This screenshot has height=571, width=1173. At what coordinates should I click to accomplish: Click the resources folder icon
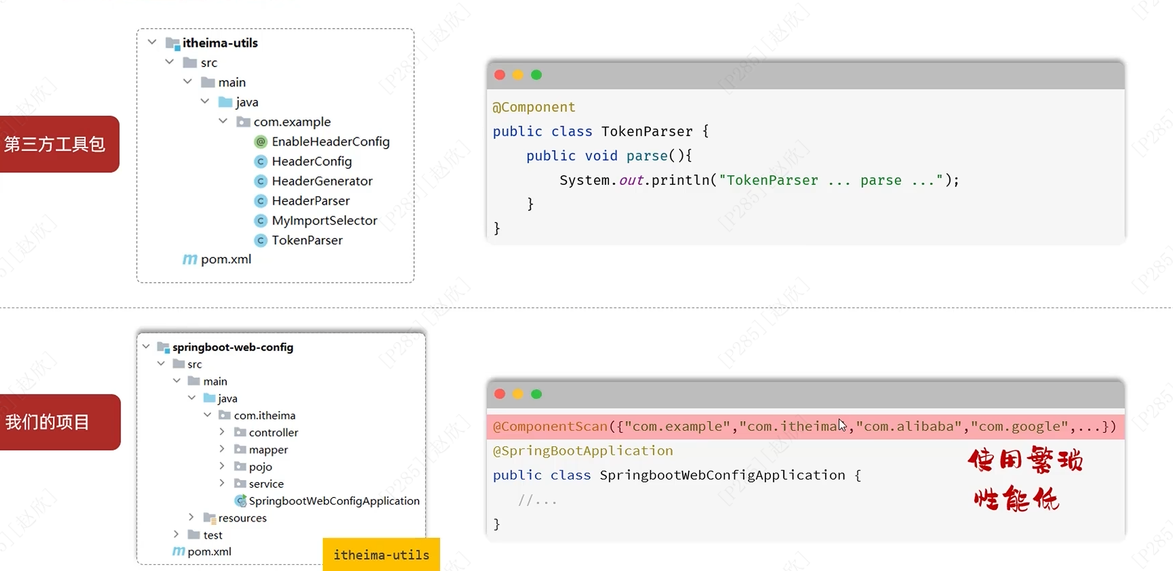coord(210,518)
